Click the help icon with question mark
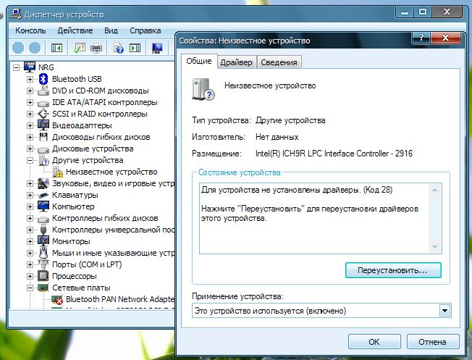472x360 pixels. tap(116, 48)
